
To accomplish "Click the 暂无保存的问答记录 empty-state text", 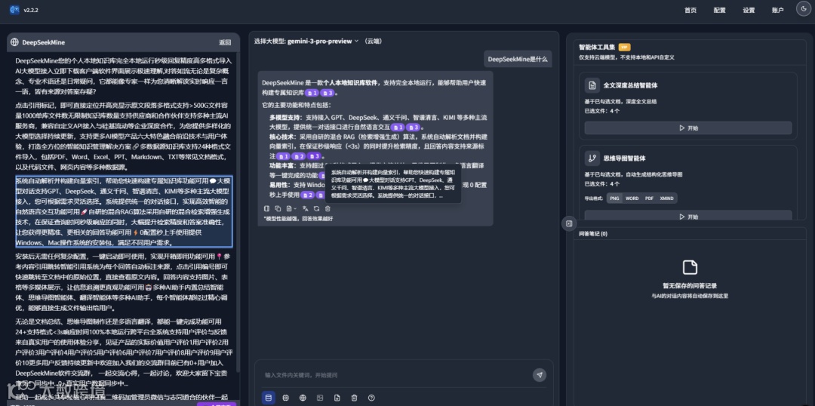I will [690, 285].
